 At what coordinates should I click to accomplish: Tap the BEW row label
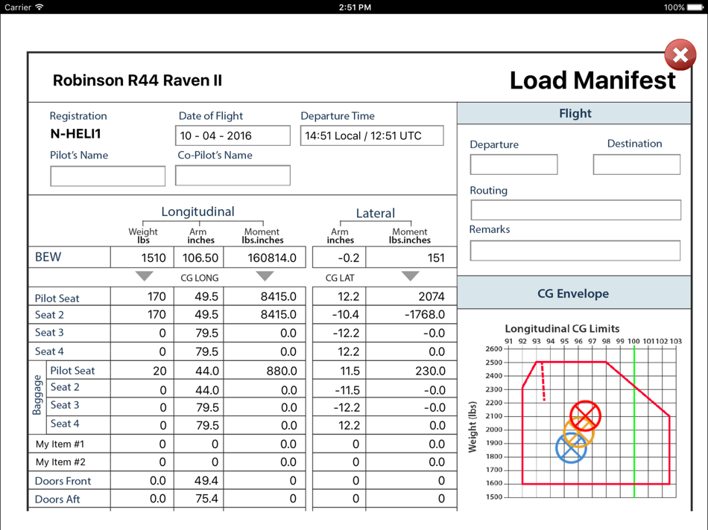[x=48, y=257]
